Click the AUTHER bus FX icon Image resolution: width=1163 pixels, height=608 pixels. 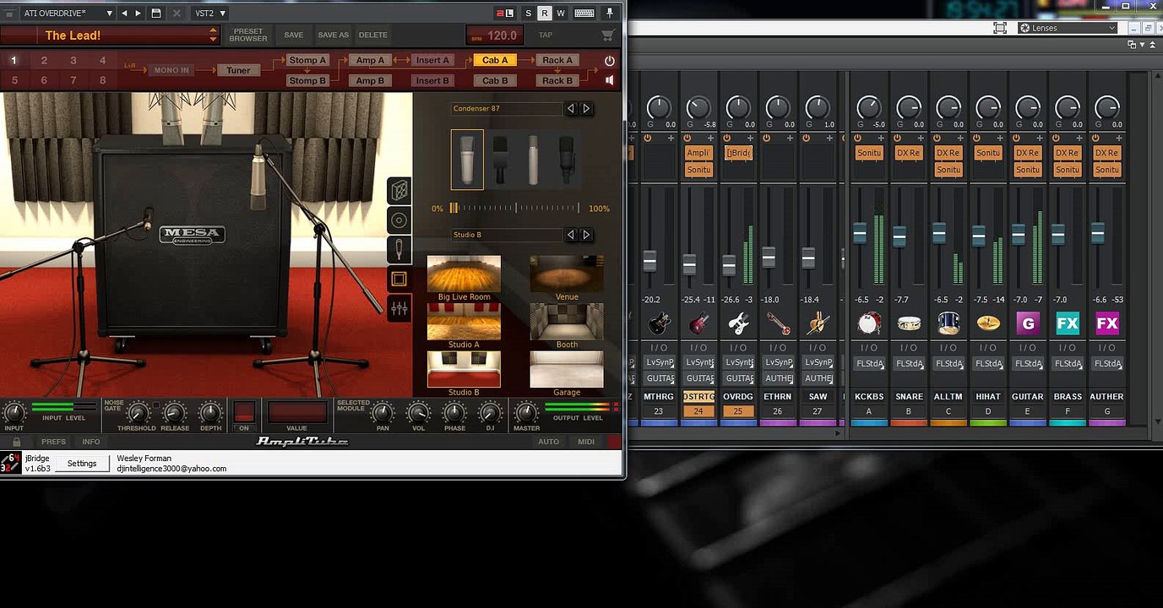(x=1107, y=323)
